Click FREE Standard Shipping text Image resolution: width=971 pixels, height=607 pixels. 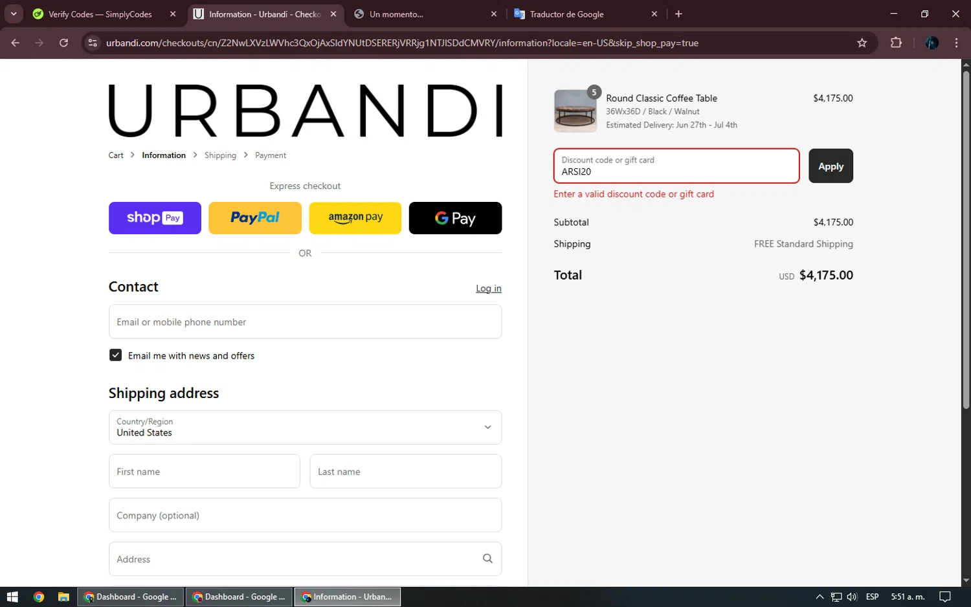click(x=803, y=244)
